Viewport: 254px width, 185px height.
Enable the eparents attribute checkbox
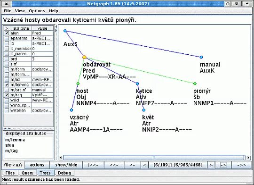[x=7, y=38]
